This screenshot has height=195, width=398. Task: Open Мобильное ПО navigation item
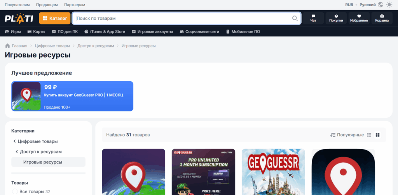pos(243,32)
